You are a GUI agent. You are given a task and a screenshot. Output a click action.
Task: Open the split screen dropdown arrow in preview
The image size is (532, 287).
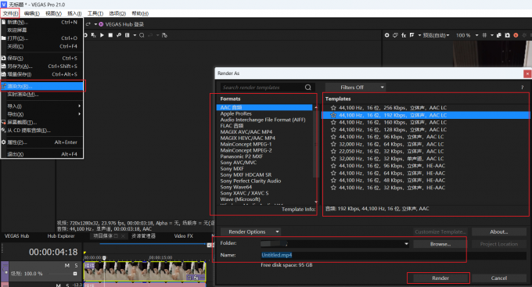coord(419,35)
